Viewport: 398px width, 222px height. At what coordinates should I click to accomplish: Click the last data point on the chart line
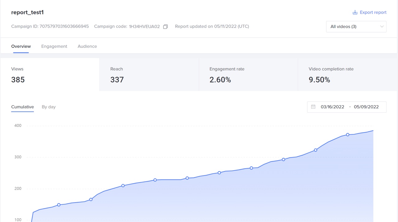tap(348, 135)
